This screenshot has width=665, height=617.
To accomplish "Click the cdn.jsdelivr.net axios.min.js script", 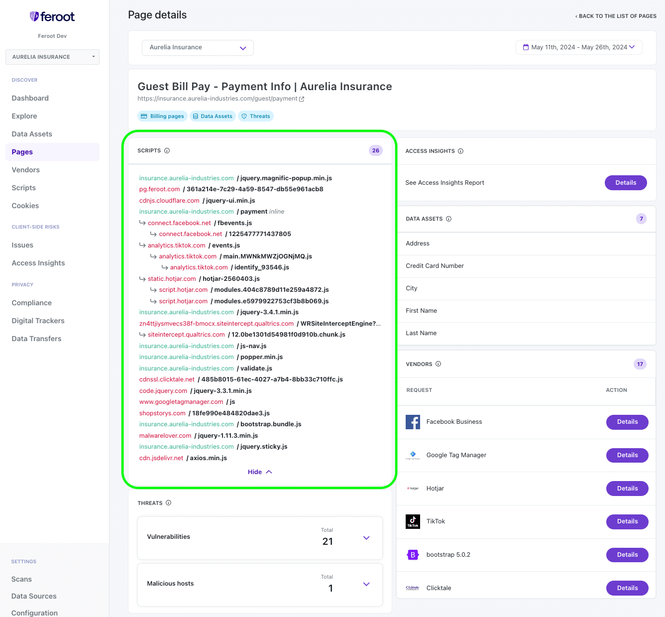I will (x=183, y=458).
